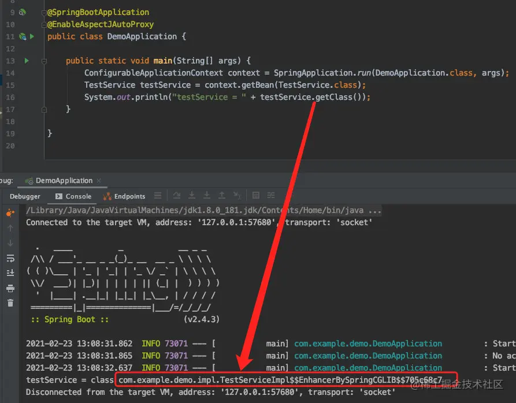This screenshot has height=403, width=516.
Task: Click the Down the Stack Trace arrow
Action: (x=10, y=243)
